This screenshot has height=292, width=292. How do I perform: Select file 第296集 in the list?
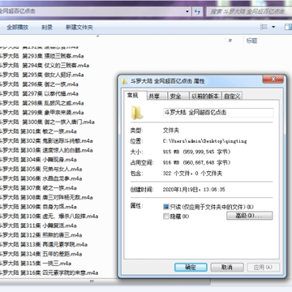click(39, 84)
